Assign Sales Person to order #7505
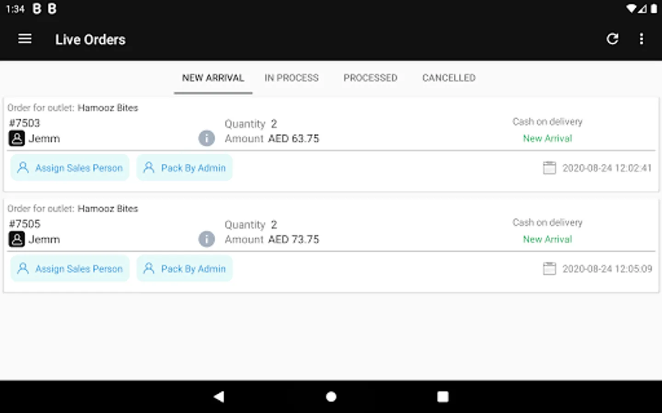 pyautogui.click(x=70, y=269)
